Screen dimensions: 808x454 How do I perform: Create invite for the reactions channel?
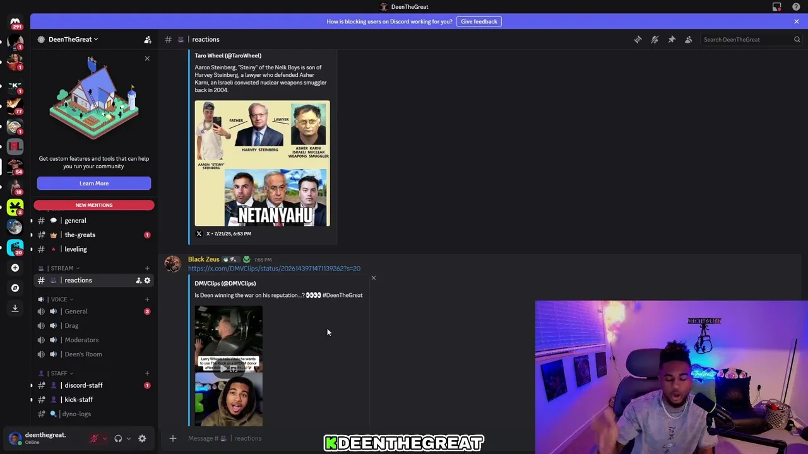tap(138, 281)
